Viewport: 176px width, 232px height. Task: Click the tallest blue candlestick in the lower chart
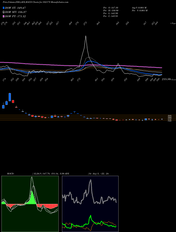click(x=10, y=97)
